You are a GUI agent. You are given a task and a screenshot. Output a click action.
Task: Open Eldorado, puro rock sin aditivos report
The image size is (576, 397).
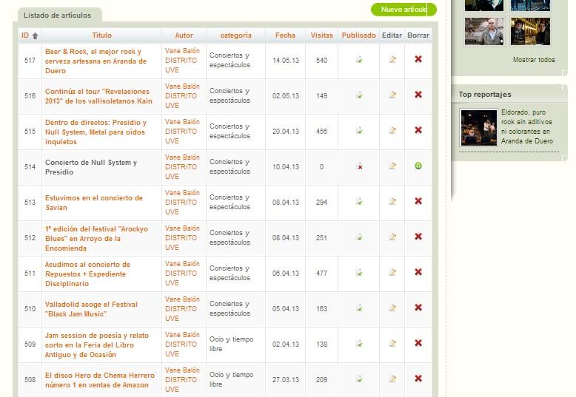tap(527, 126)
